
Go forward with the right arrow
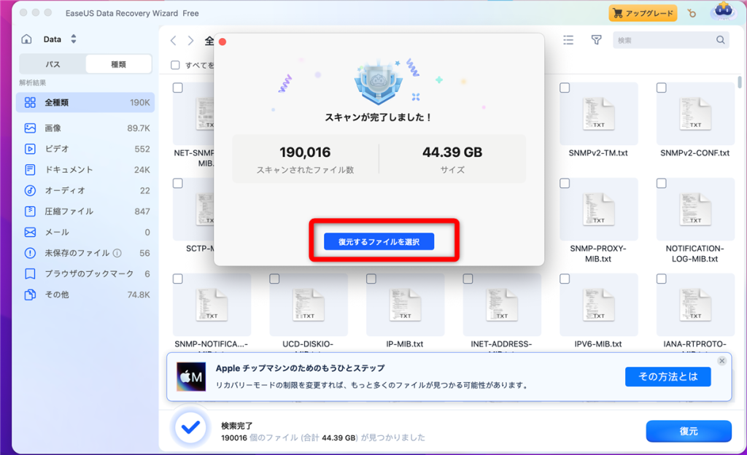(x=190, y=40)
